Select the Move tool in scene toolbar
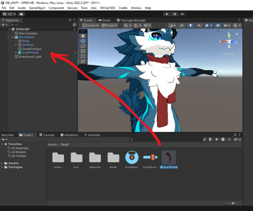The image size is (253, 211). tap(83, 41)
